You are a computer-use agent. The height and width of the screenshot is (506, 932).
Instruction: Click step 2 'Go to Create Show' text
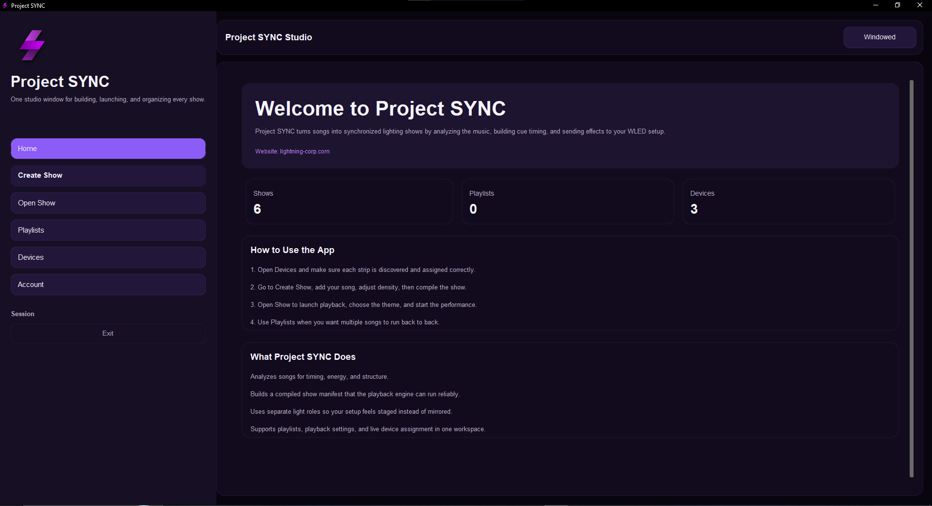[x=358, y=287]
